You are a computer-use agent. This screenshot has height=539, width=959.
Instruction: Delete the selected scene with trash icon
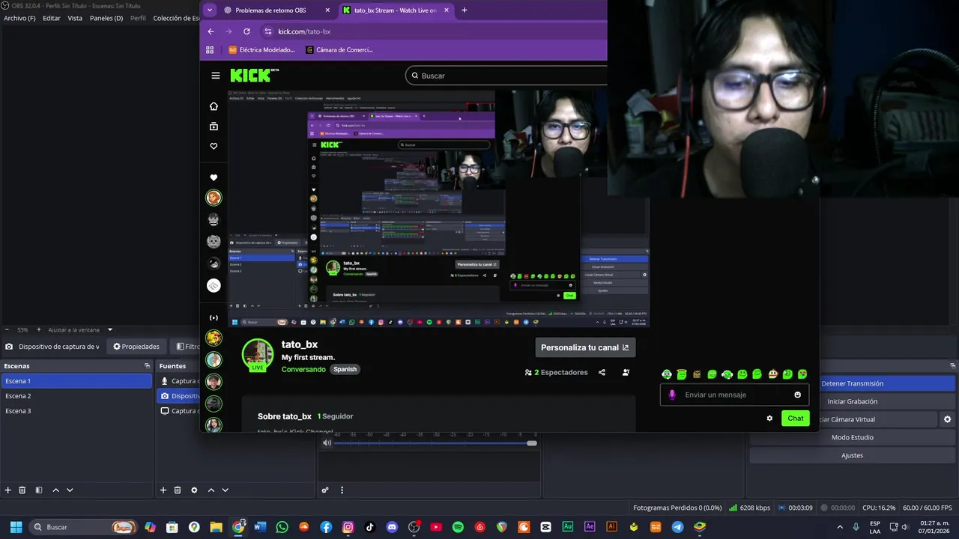click(x=22, y=490)
